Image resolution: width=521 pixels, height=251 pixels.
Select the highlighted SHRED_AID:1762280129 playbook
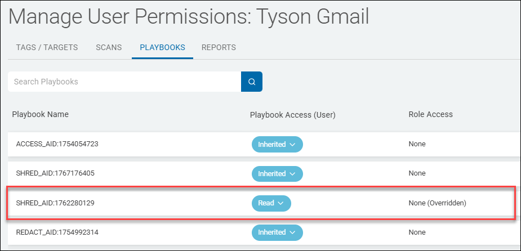pyautogui.click(x=55, y=203)
